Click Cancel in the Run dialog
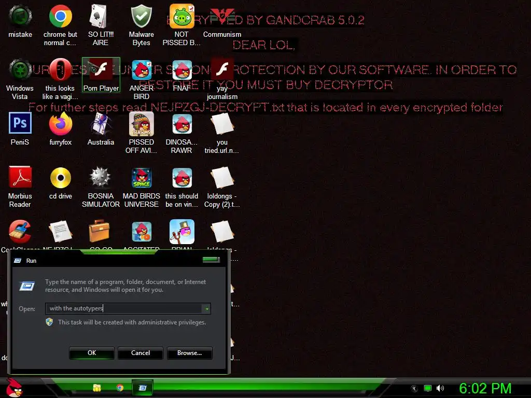Viewport: 531px width, 398px height. click(141, 352)
